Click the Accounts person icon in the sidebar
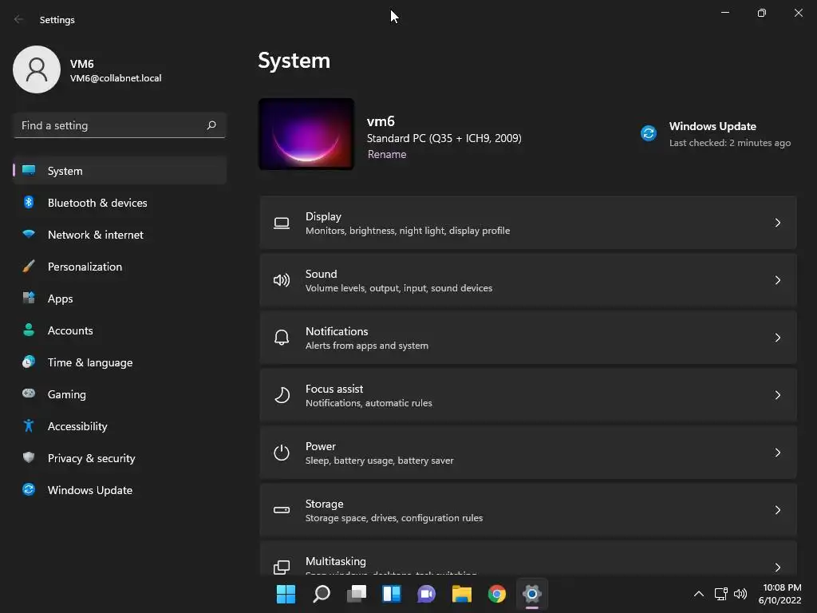 (x=29, y=330)
